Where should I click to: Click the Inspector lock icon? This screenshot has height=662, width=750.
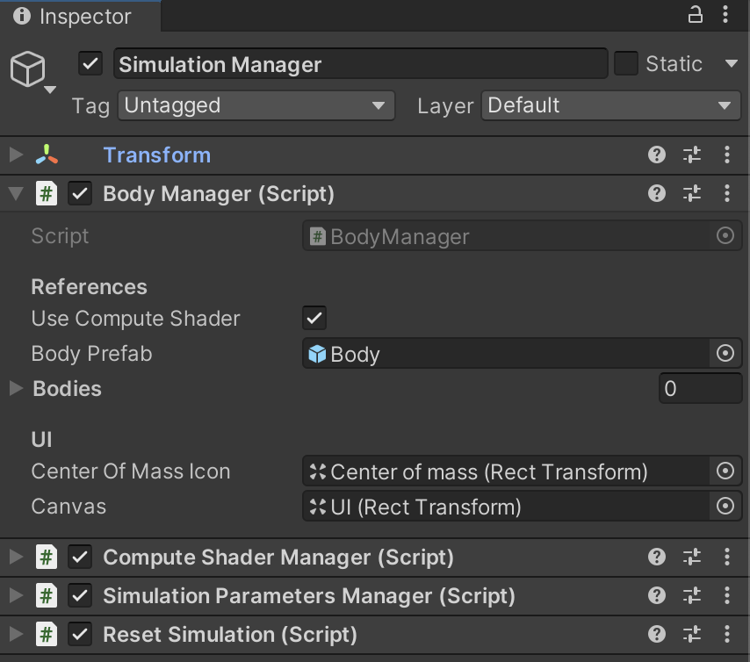pyautogui.click(x=695, y=16)
